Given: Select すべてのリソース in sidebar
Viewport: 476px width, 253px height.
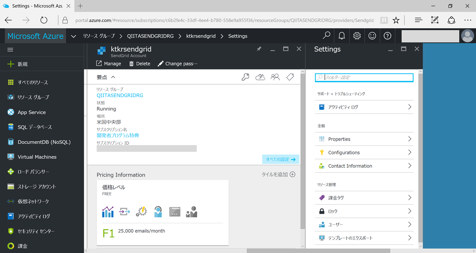Looking at the screenshot, I should coord(42,82).
